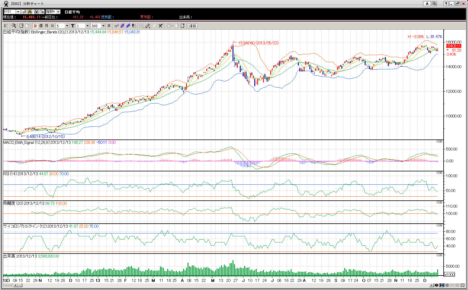Open the minute interval dropdown showing 5
The height and width of the screenshot is (290, 468).
(x=67, y=26)
